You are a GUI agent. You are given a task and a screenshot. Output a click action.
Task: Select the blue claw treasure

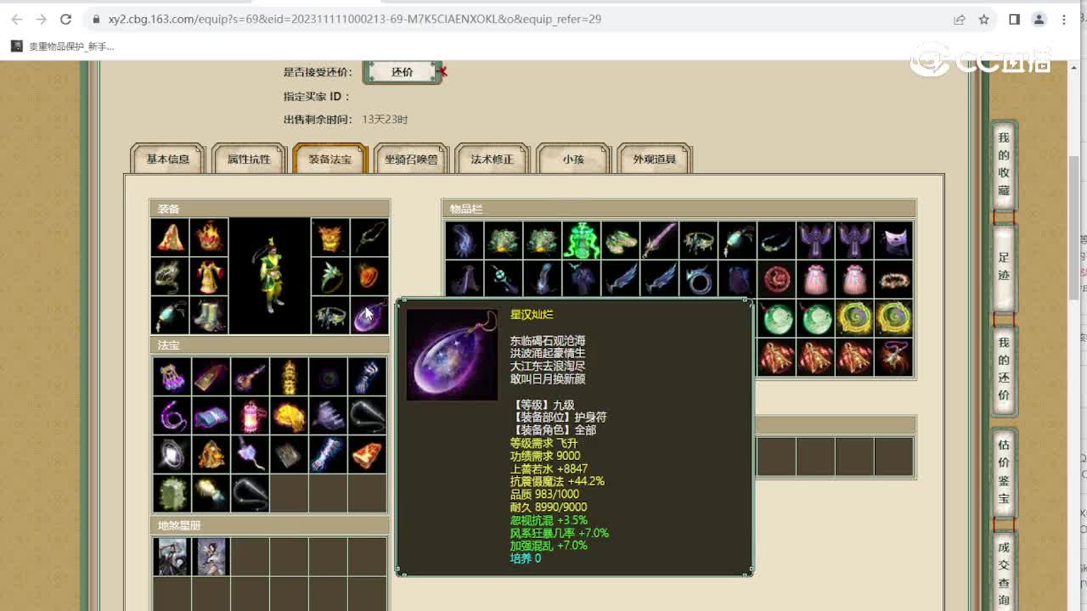point(367,376)
